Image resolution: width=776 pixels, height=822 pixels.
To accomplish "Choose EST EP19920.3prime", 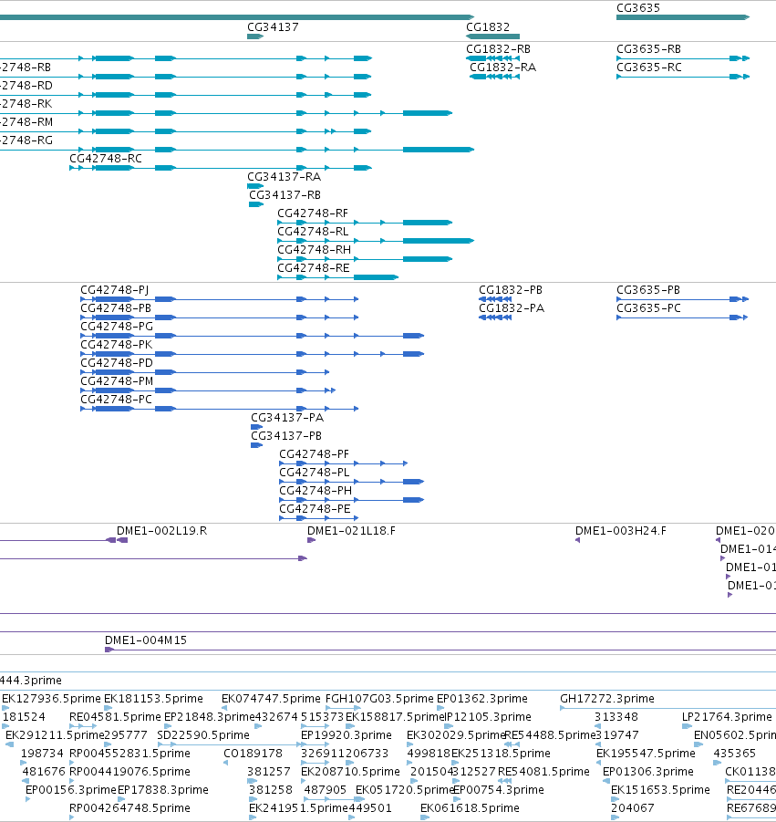I will (346, 735).
